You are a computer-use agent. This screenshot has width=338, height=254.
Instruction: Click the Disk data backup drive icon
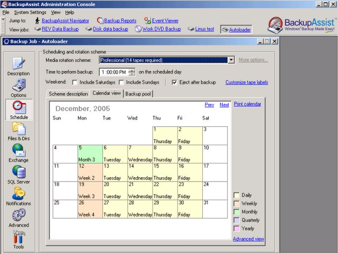coord(89,29)
